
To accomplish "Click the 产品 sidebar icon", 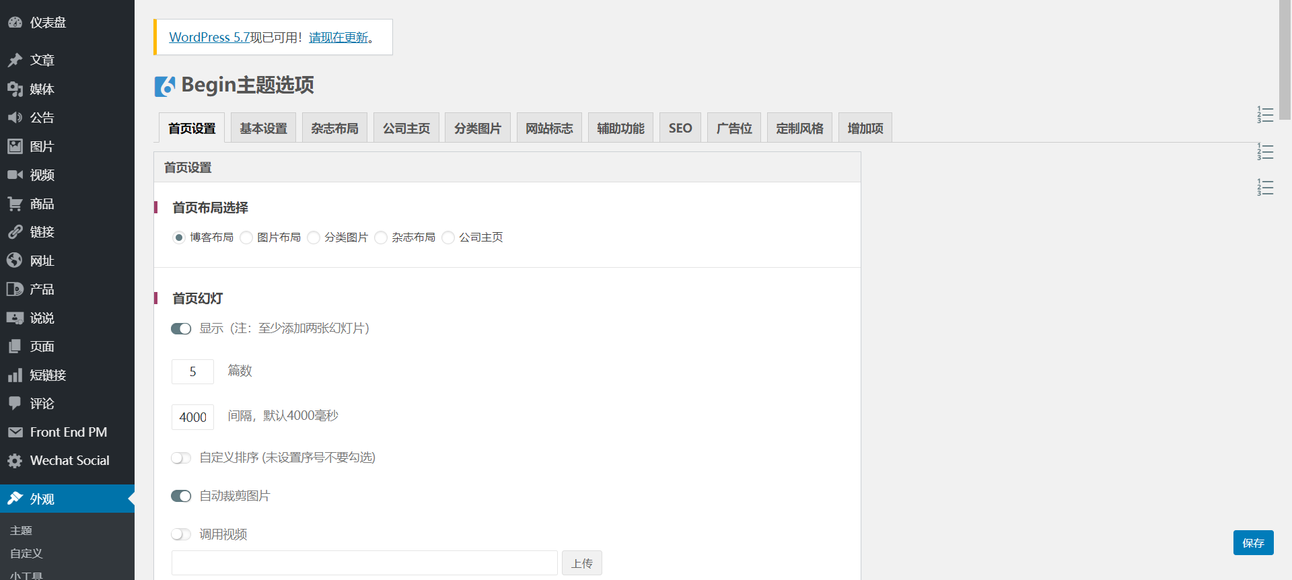I will coord(15,289).
